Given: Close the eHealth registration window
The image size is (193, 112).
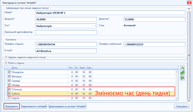Looking at the screenshot, I should pyautogui.click(x=189, y=3).
